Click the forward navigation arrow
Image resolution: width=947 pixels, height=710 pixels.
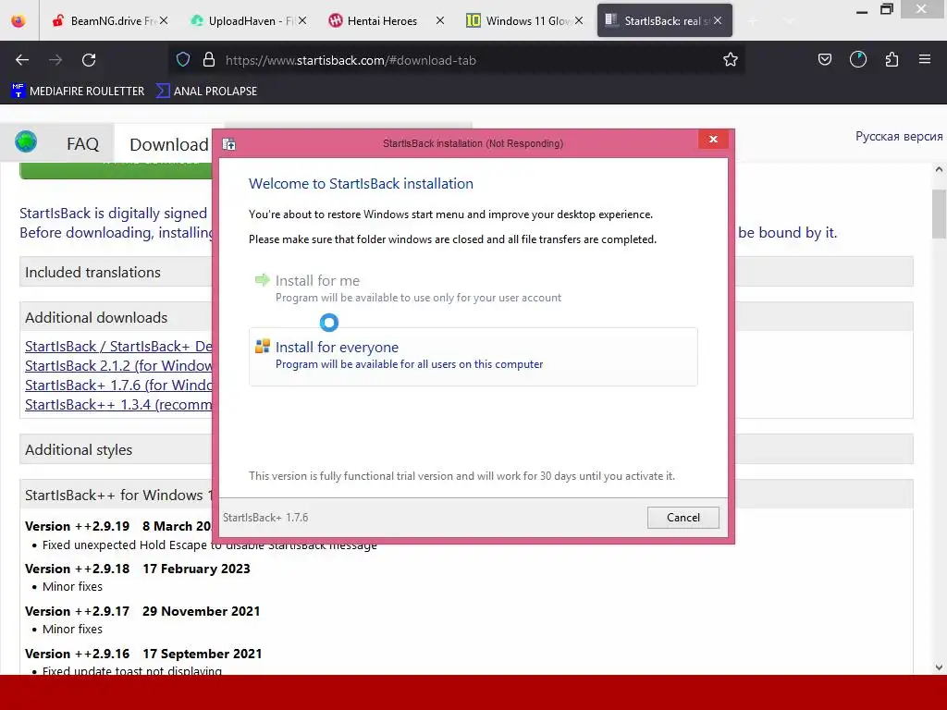coord(55,60)
